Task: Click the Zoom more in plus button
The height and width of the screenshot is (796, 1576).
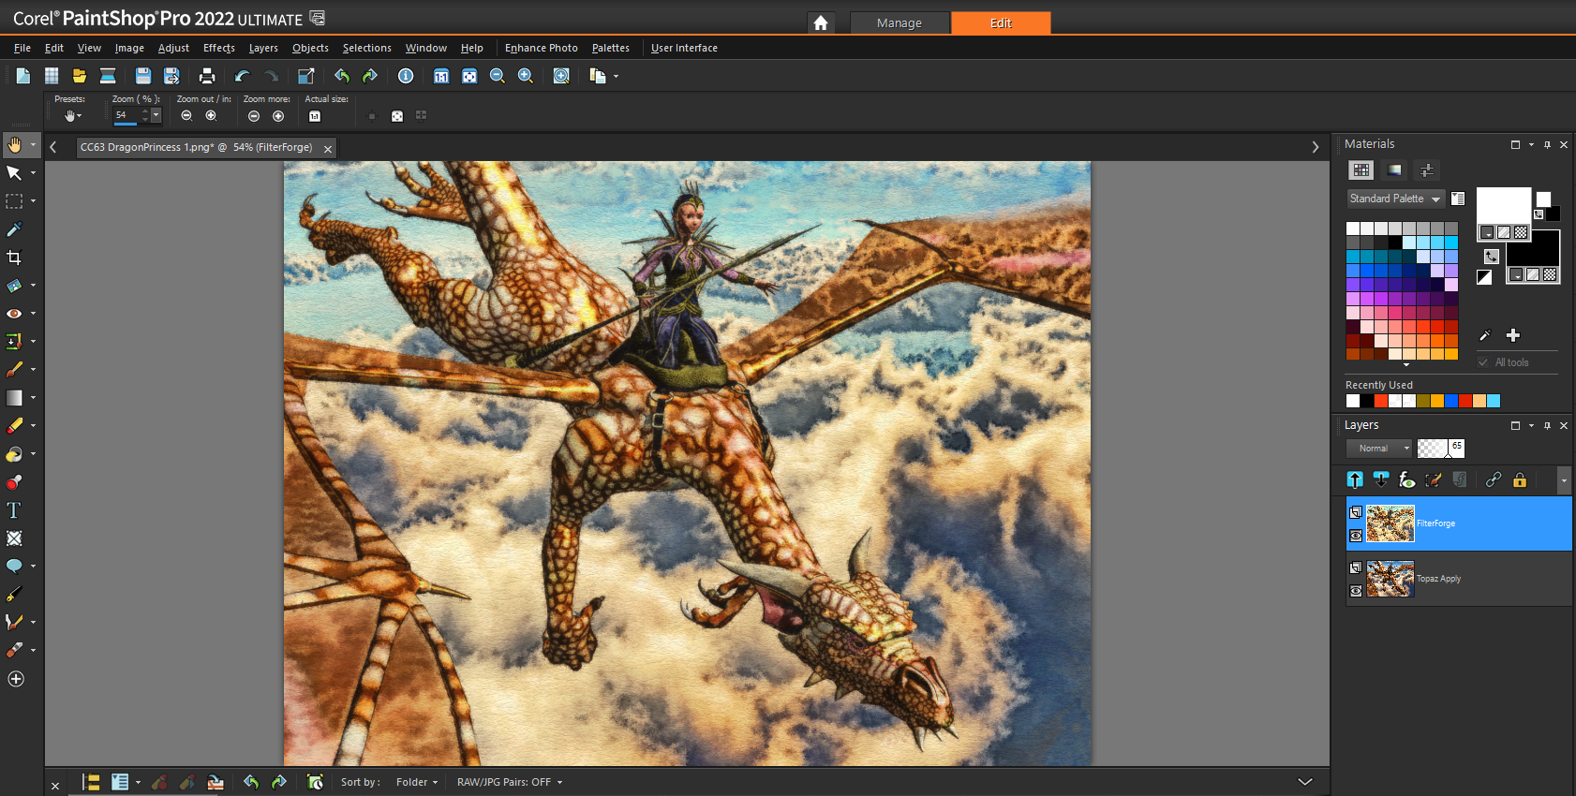Action: tap(278, 116)
